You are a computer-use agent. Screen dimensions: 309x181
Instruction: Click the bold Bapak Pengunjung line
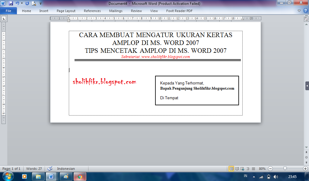click(197, 88)
